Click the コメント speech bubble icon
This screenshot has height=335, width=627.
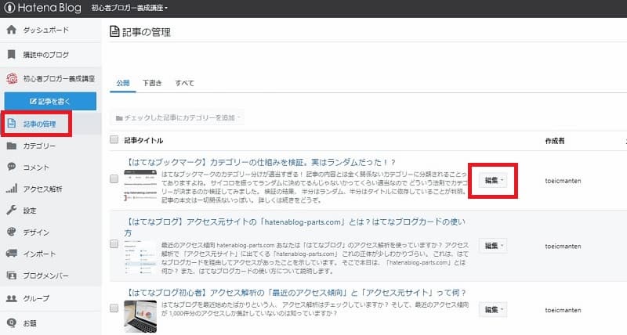point(12,167)
